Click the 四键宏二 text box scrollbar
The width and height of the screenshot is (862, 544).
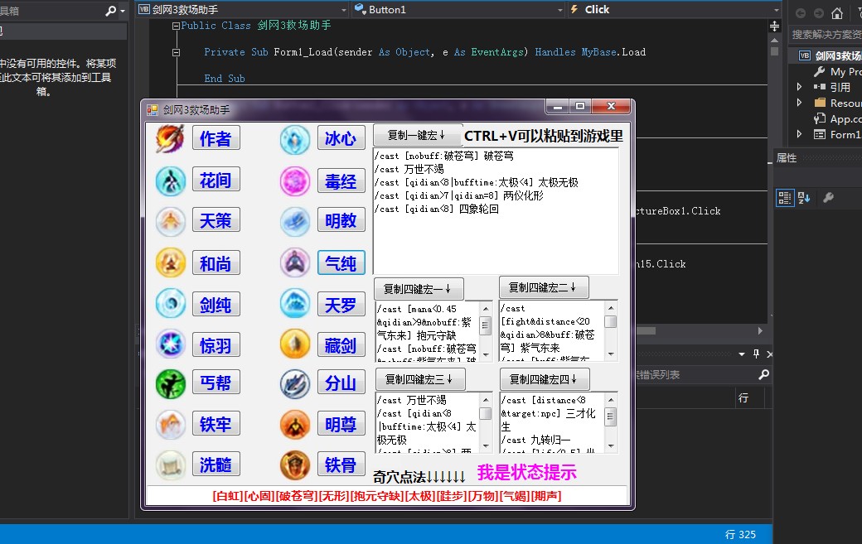(x=610, y=331)
